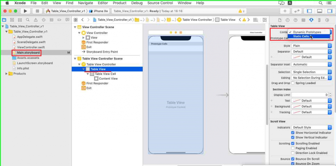The width and height of the screenshot is (336, 166).
Task: Open the Editor menu
Action: 103,3
